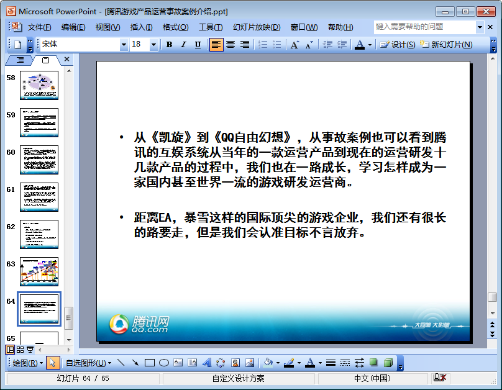
Task: Apply Fill Color bucket
Action: [268, 363]
